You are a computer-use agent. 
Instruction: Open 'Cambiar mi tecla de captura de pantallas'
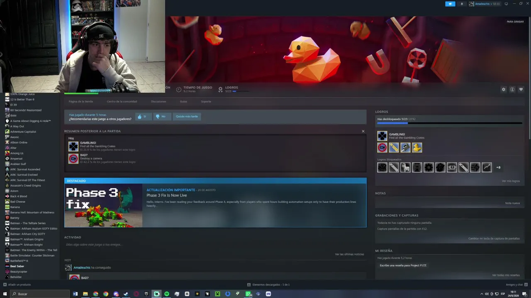[x=494, y=238]
